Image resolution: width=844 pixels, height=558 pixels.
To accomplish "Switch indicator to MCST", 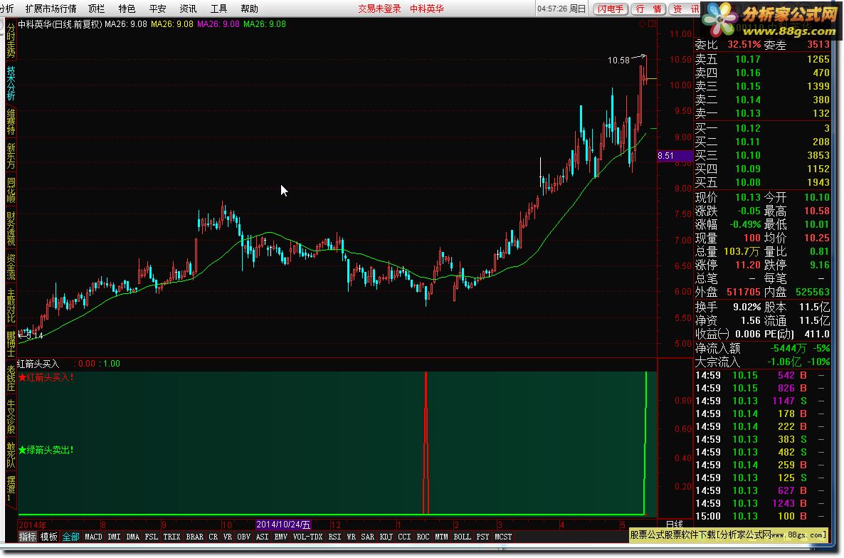I will pyautogui.click(x=503, y=537).
